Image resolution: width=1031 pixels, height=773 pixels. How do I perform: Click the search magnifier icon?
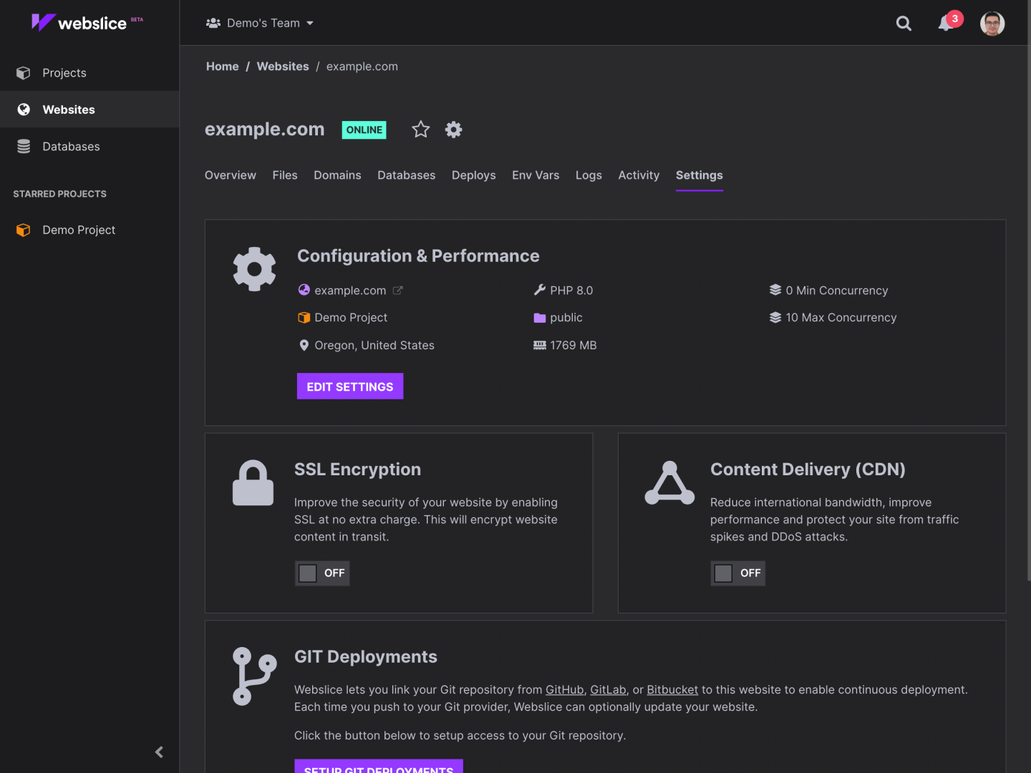click(x=904, y=23)
